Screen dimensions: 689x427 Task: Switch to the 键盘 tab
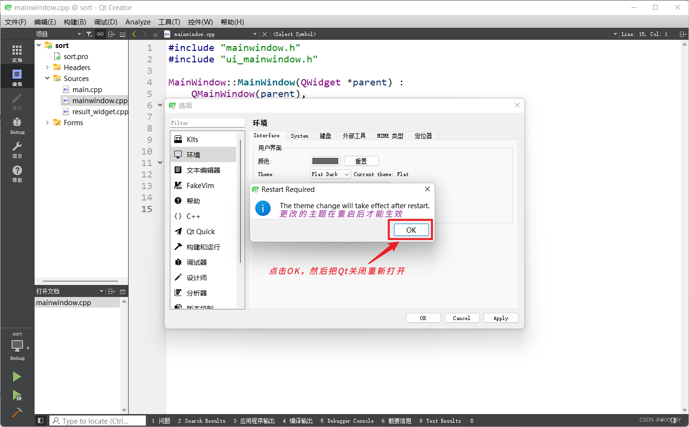(325, 136)
